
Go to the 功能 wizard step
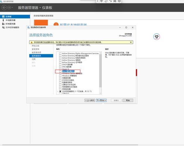(x=34, y=59)
